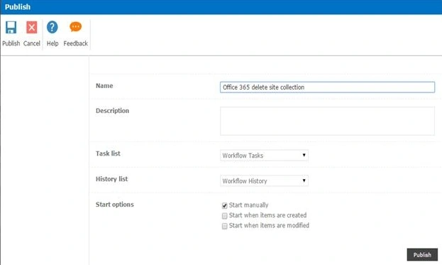Click the History list label
This screenshot has height=265, width=442.
111,179
